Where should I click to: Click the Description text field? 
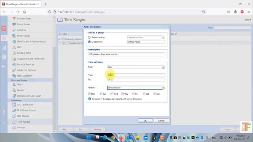(x=126, y=54)
